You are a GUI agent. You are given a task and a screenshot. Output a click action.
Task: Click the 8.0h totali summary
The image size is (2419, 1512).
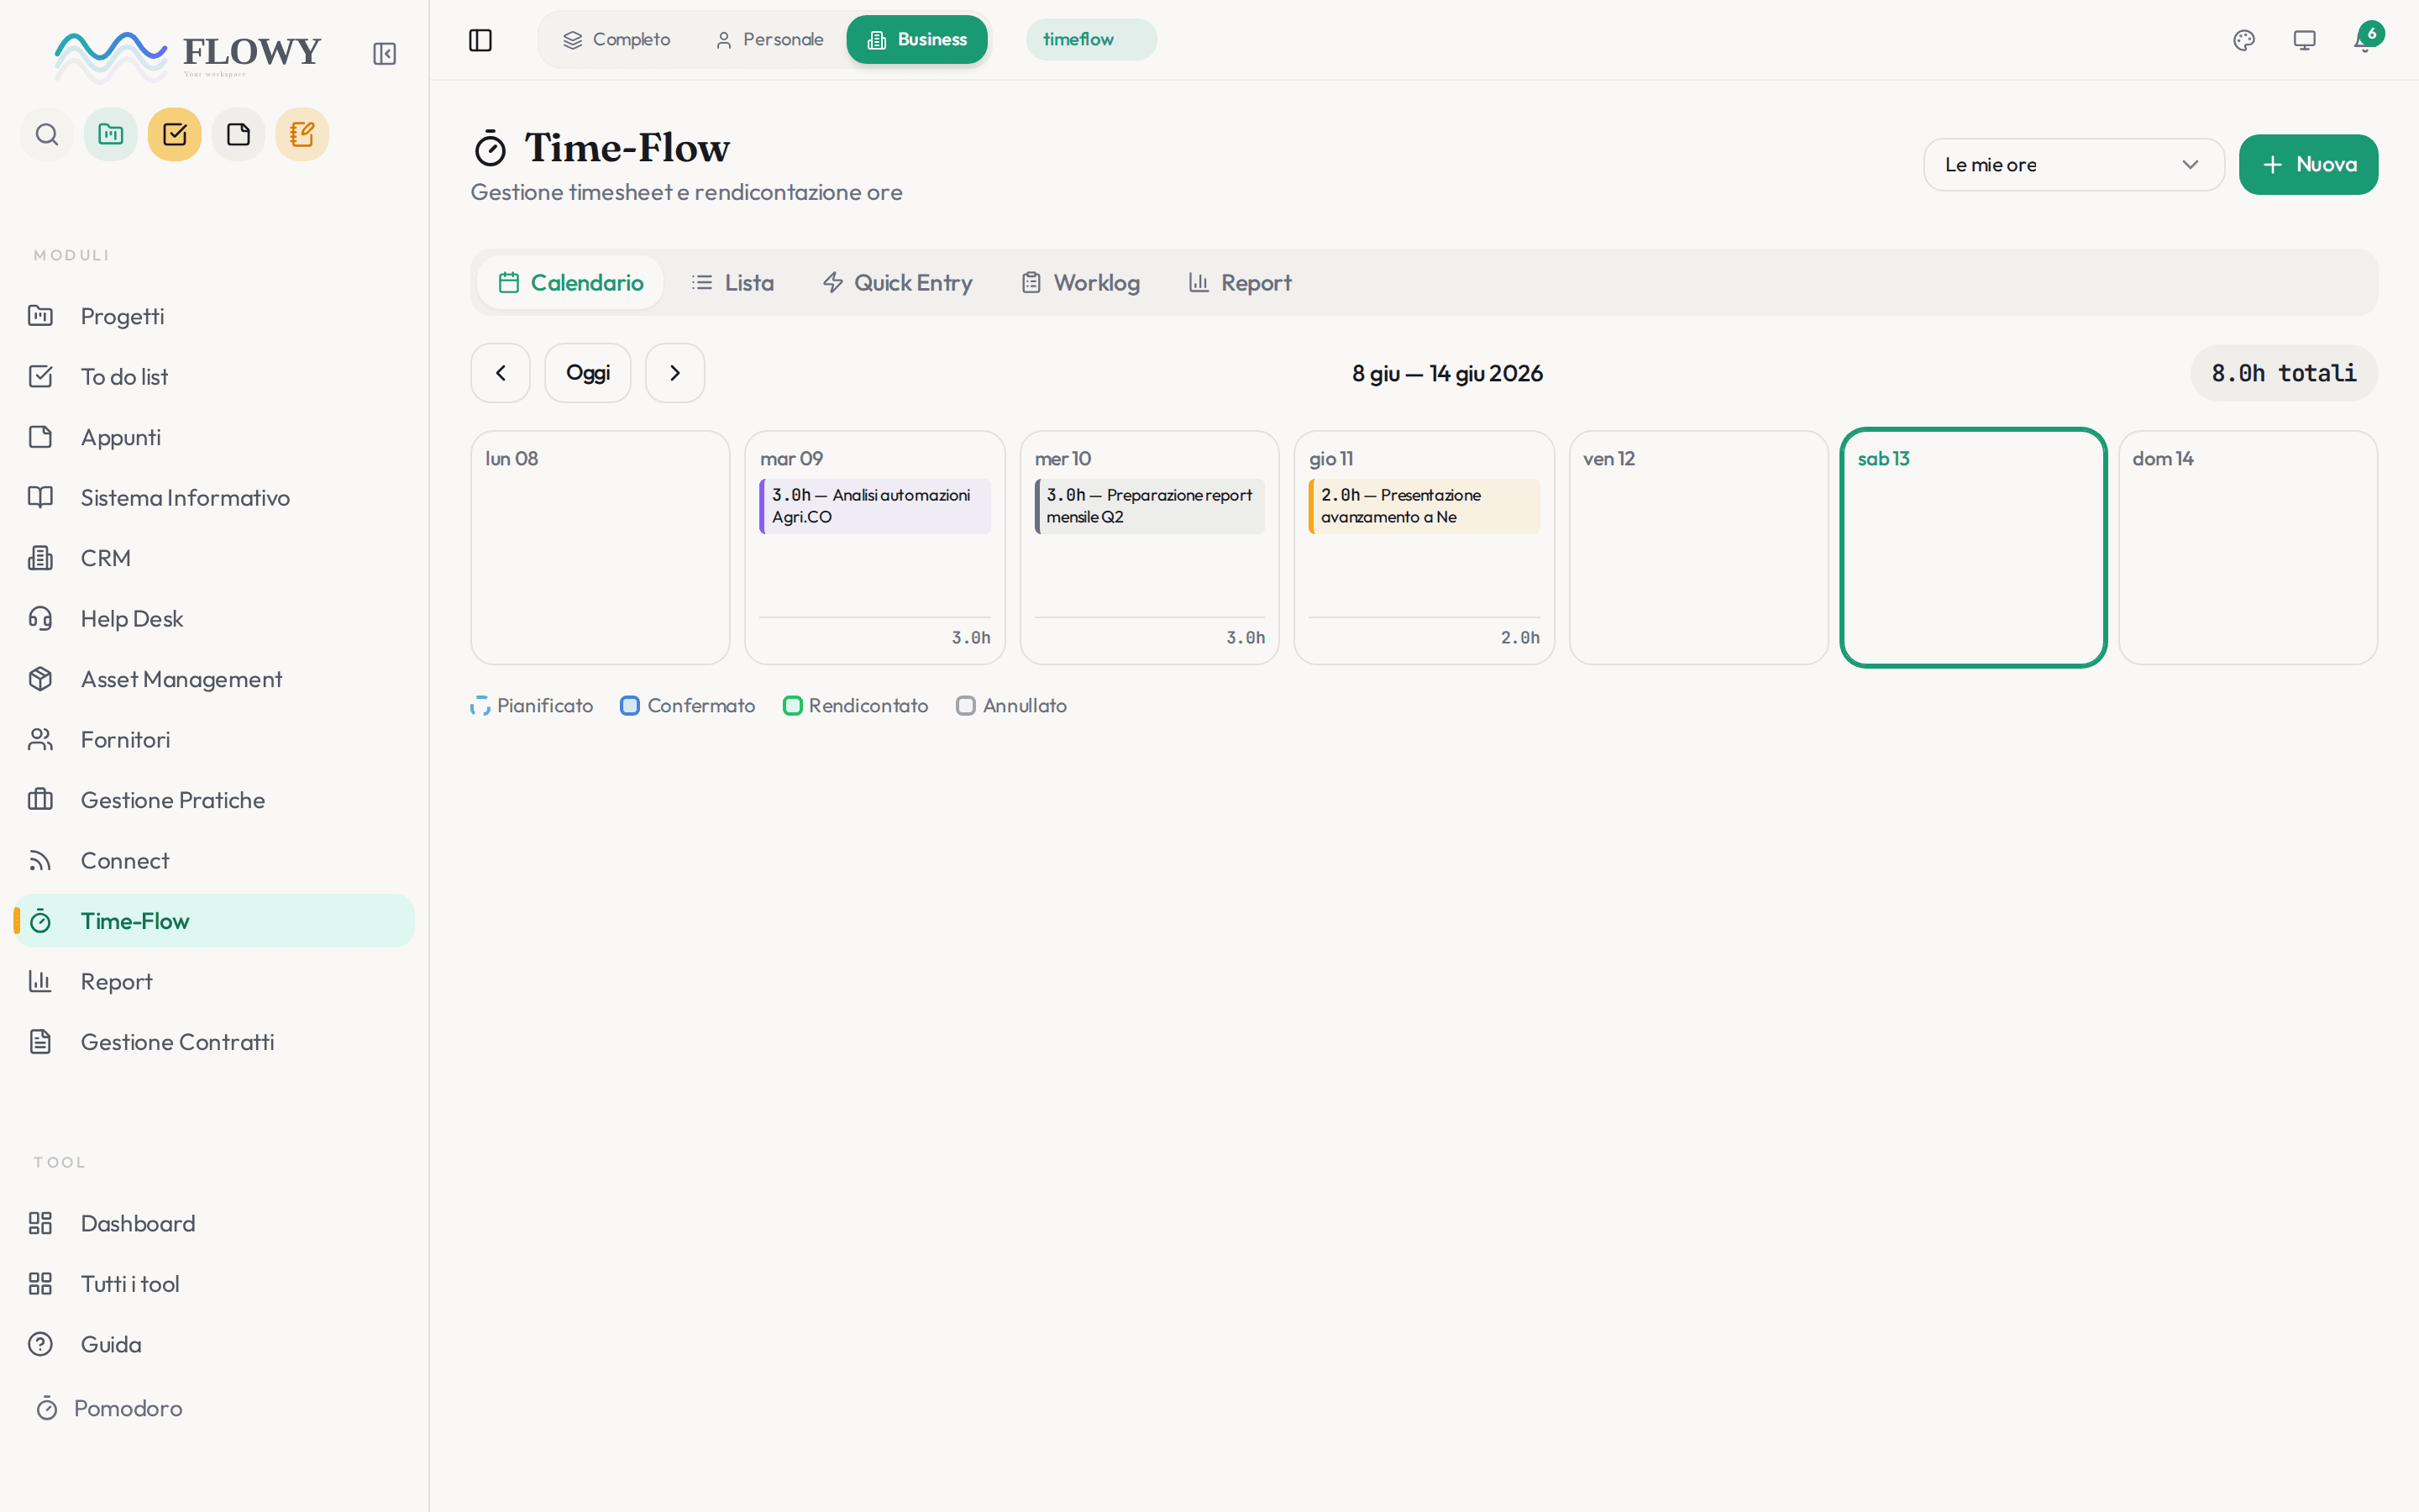pos(2284,373)
